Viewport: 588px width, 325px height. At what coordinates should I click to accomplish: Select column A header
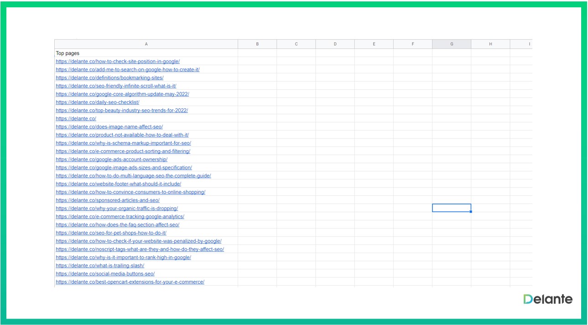(146, 44)
